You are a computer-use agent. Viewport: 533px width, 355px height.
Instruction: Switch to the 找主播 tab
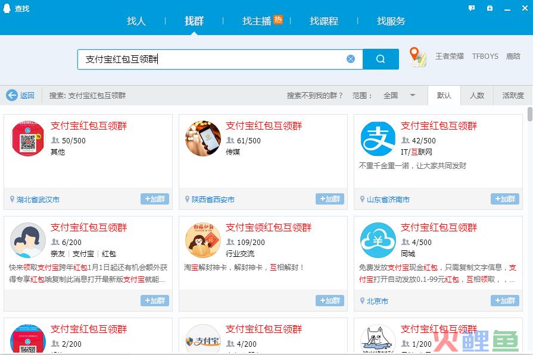[x=257, y=21]
